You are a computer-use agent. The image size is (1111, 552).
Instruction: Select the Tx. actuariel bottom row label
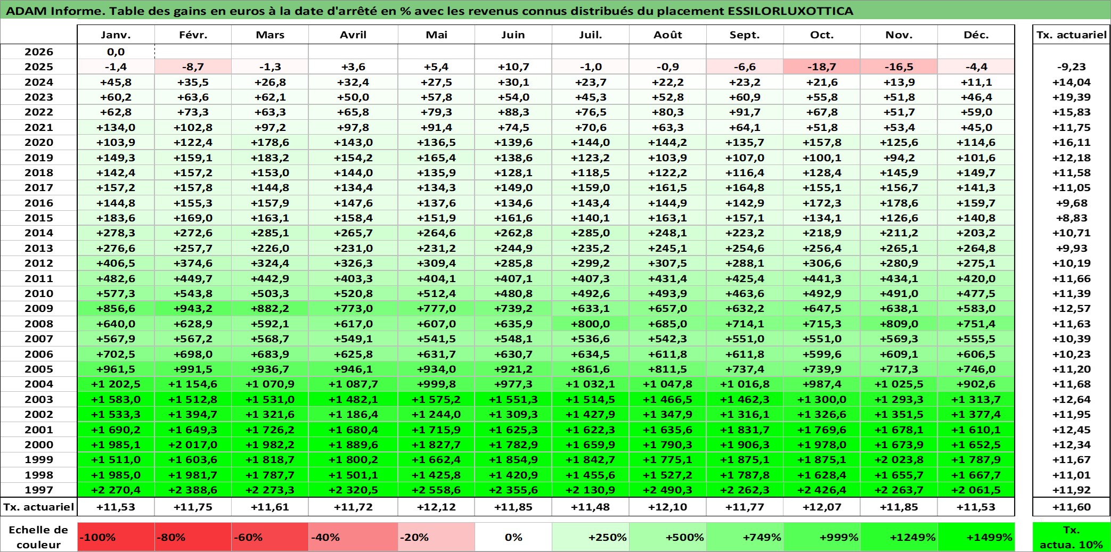(x=39, y=507)
